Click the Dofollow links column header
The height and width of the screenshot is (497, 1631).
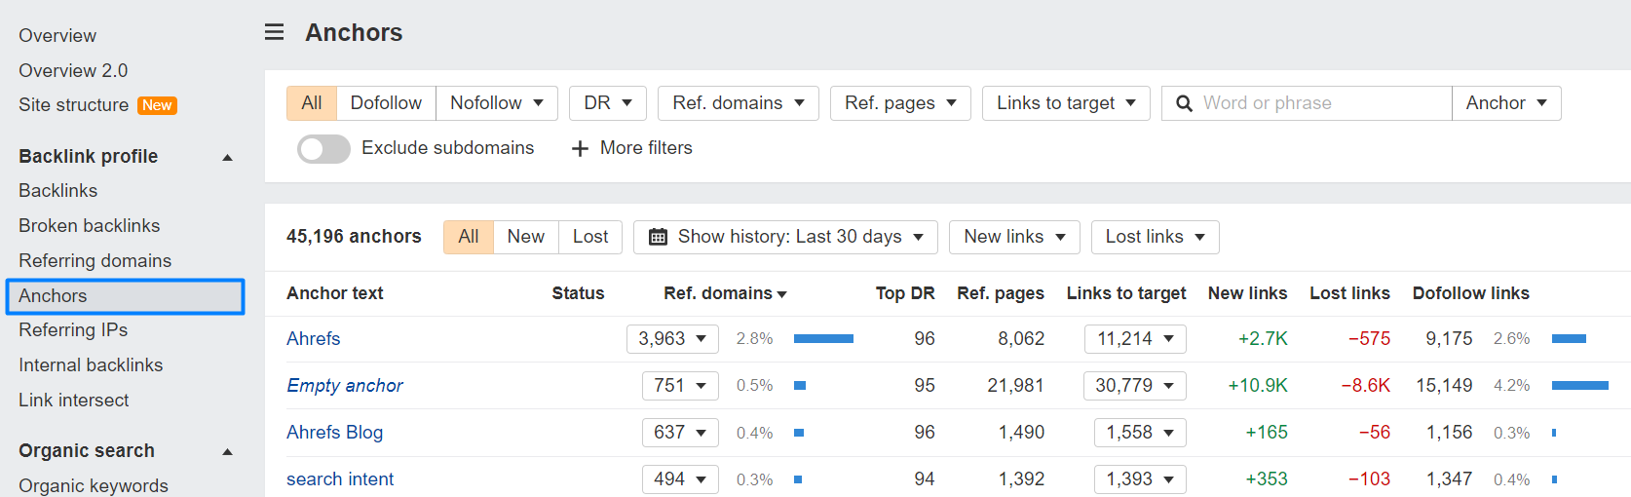(x=1471, y=293)
